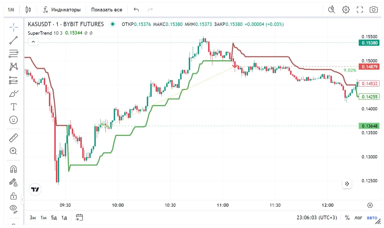384x228 pixels.
Task: Collapse the indicator legend chevron
Action: tap(33, 42)
